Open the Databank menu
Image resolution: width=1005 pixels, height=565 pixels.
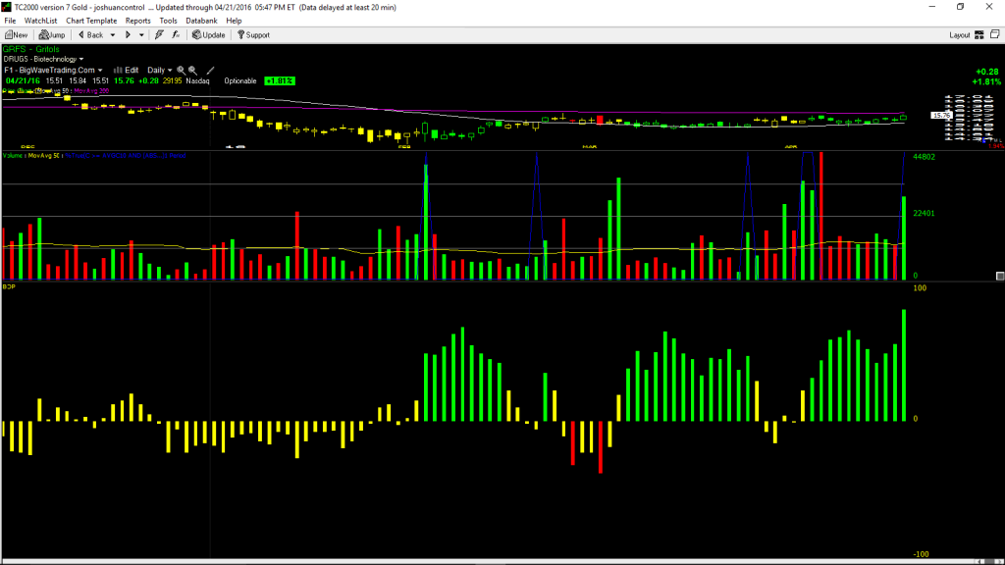[201, 21]
